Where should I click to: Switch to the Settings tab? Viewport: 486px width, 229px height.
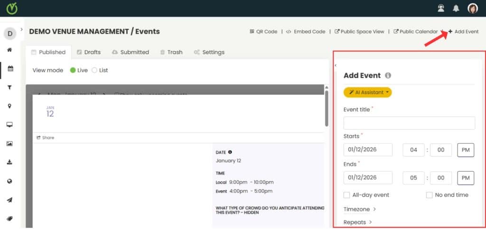pos(209,52)
